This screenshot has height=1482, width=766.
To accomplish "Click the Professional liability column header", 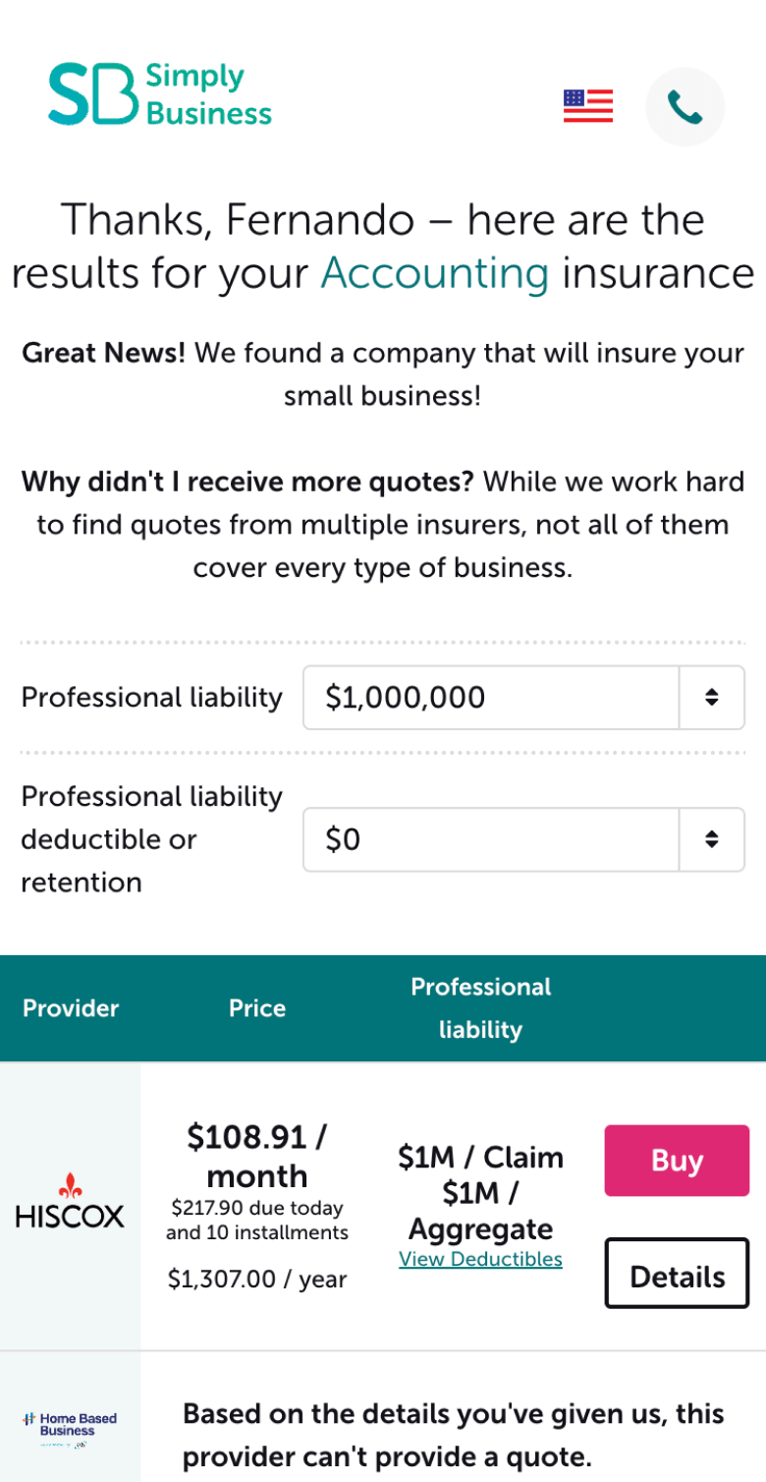I will [480, 1008].
